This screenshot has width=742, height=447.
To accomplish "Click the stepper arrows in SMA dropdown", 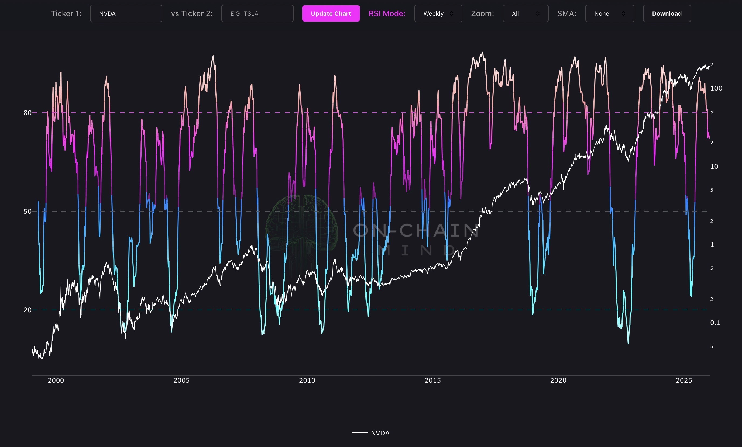I will pos(623,13).
